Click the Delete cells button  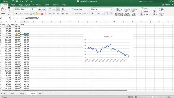tap(145, 11)
